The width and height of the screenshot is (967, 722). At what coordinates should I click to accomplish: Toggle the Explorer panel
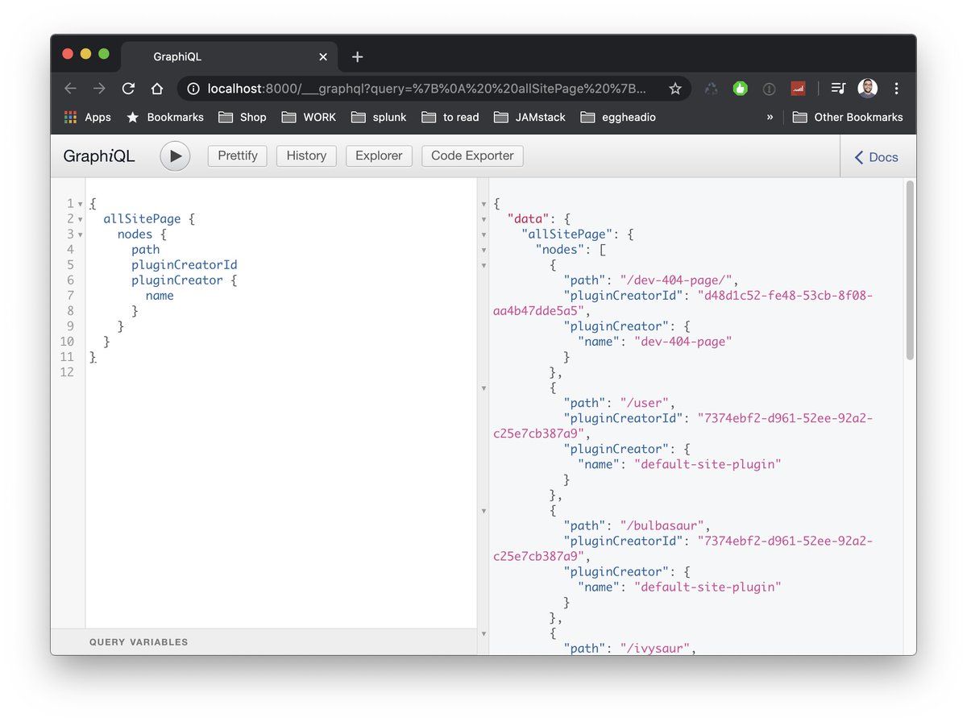coord(379,156)
